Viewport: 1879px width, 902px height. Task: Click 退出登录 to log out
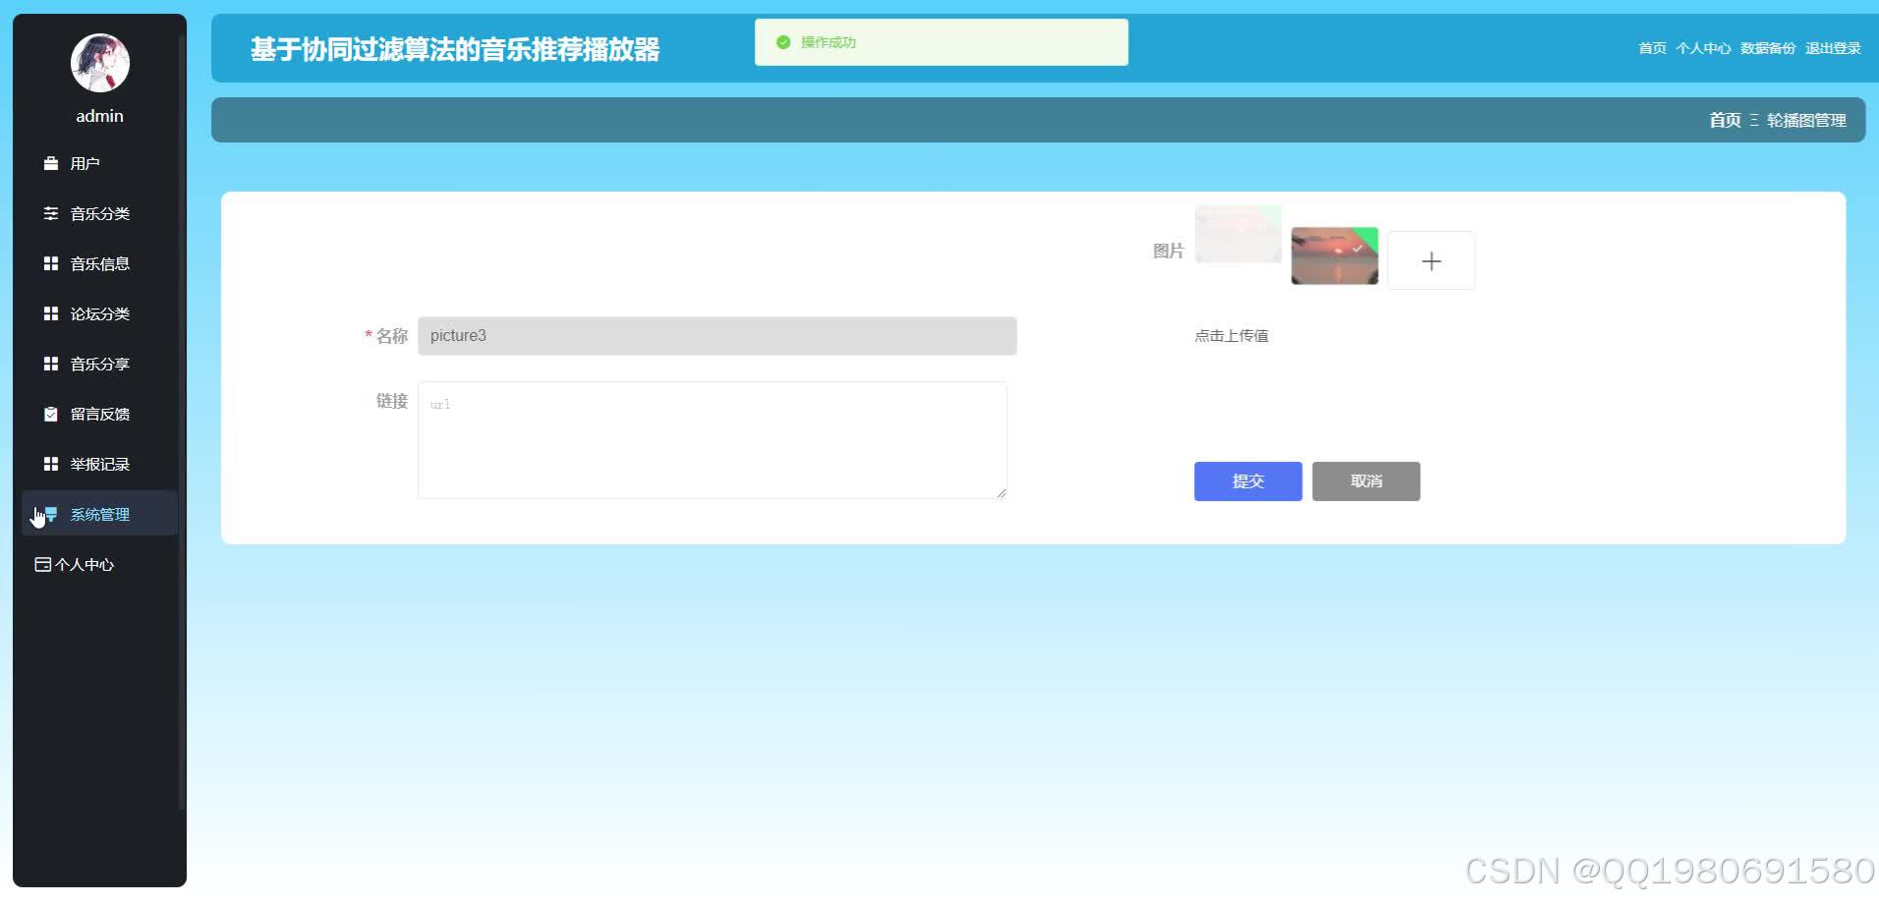point(1832,47)
